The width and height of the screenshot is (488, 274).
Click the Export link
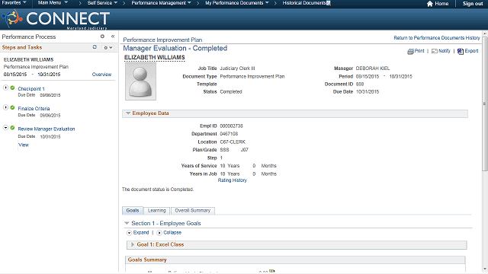point(471,51)
